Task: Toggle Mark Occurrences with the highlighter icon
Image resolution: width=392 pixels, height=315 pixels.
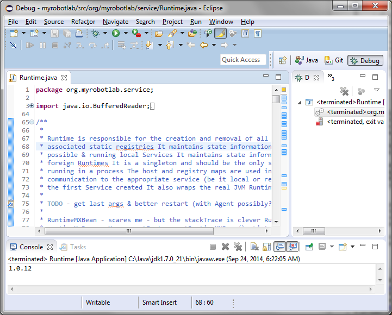Action: (x=220, y=33)
